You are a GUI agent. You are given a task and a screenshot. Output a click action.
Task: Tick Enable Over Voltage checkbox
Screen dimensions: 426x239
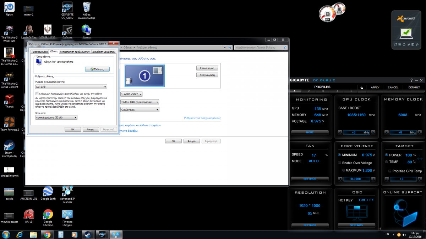pos(339,163)
